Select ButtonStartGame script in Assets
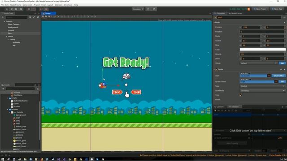287x161 pixels. click(x=21, y=101)
